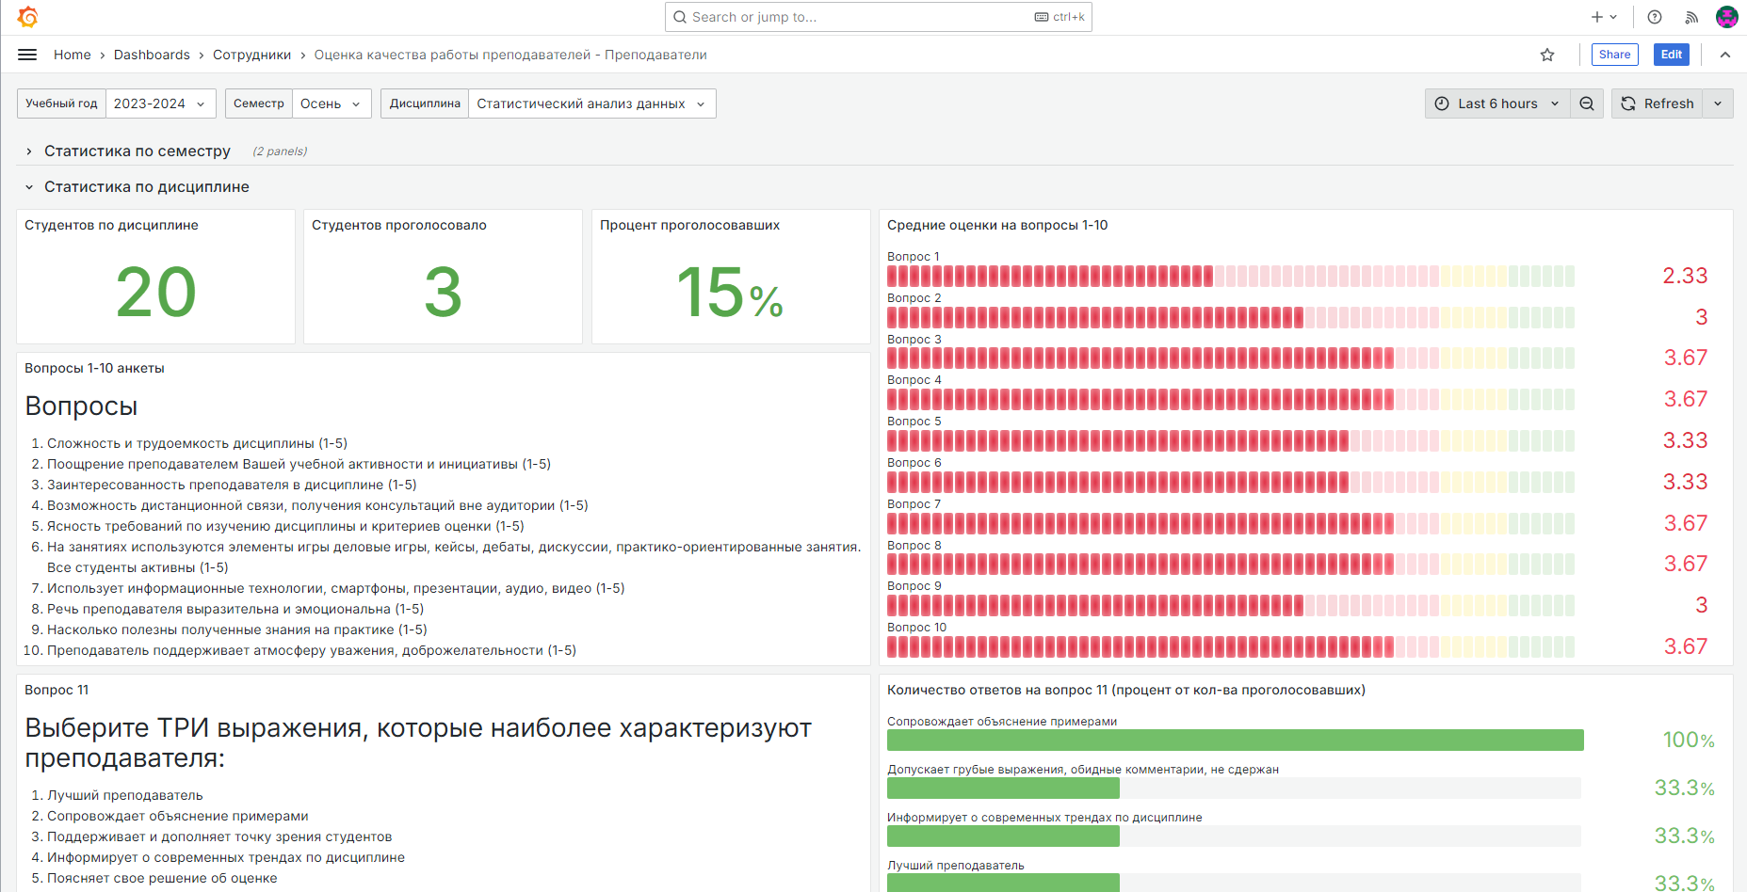Open the hamburger navigation menu

(27, 55)
